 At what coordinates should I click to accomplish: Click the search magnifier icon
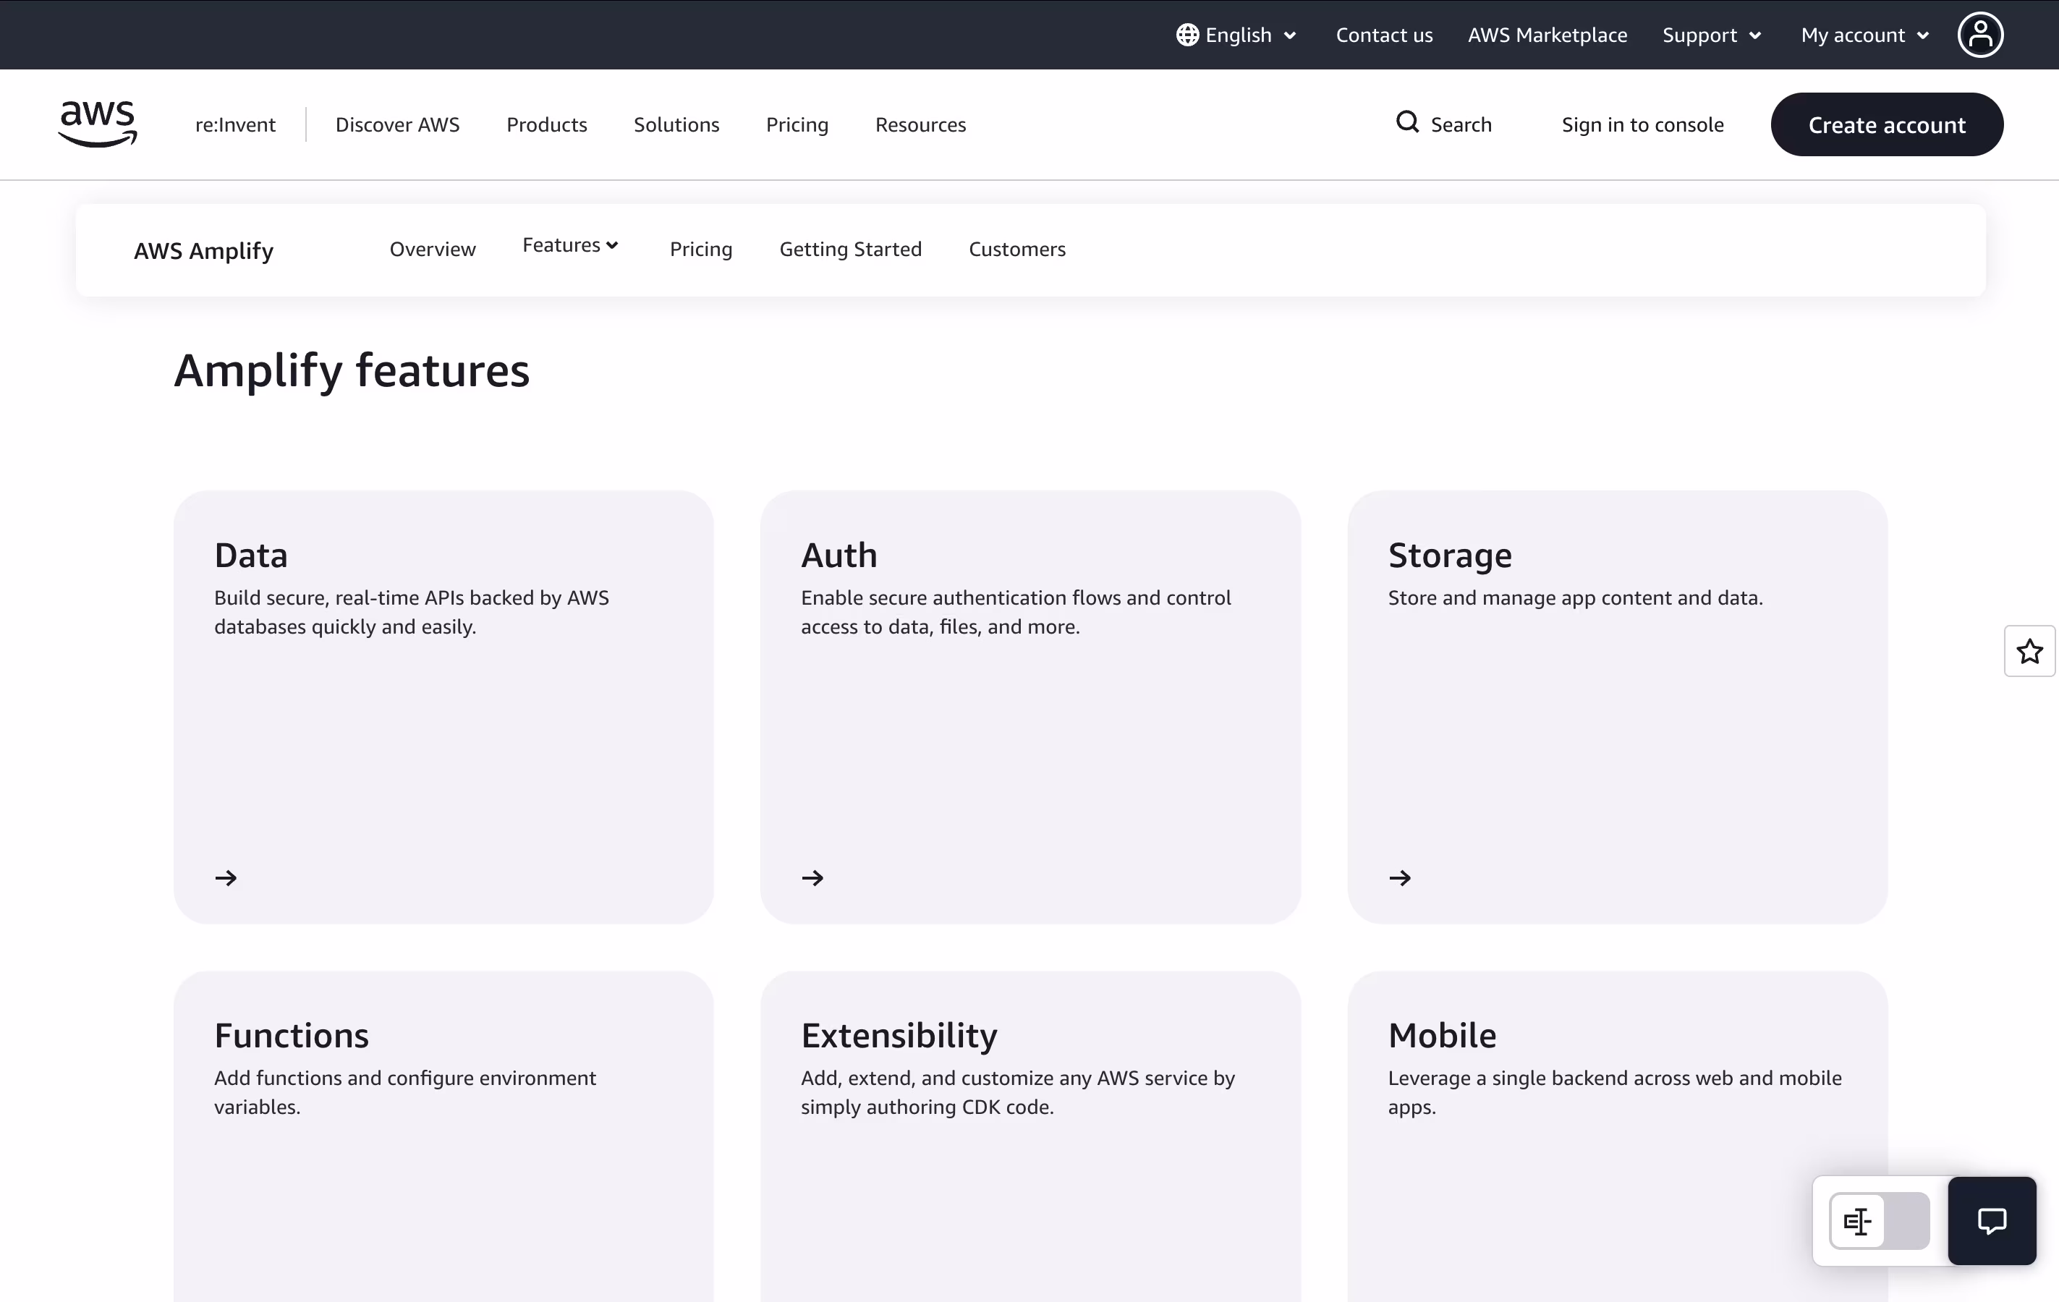click(x=1406, y=122)
